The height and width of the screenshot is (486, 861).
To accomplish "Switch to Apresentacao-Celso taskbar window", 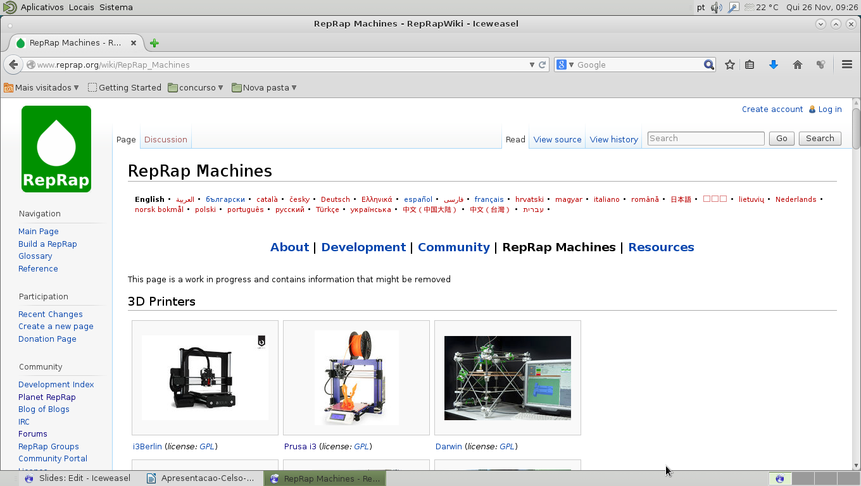I will [201, 478].
